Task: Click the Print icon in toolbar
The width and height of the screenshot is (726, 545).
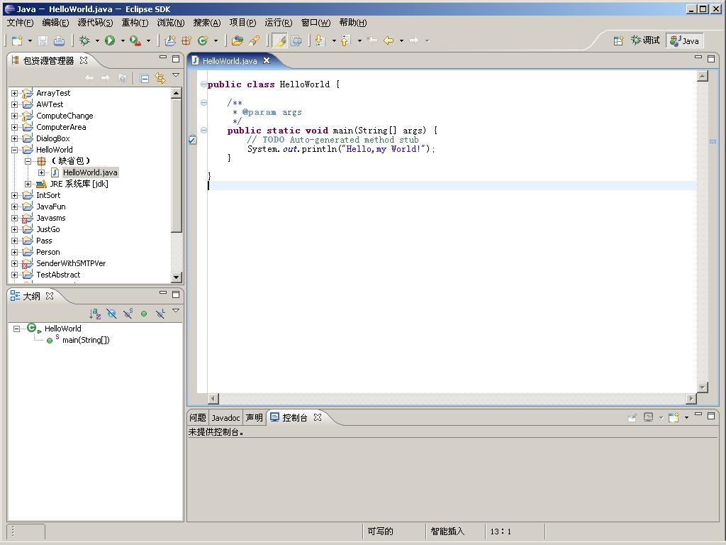Action: pos(60,41)
